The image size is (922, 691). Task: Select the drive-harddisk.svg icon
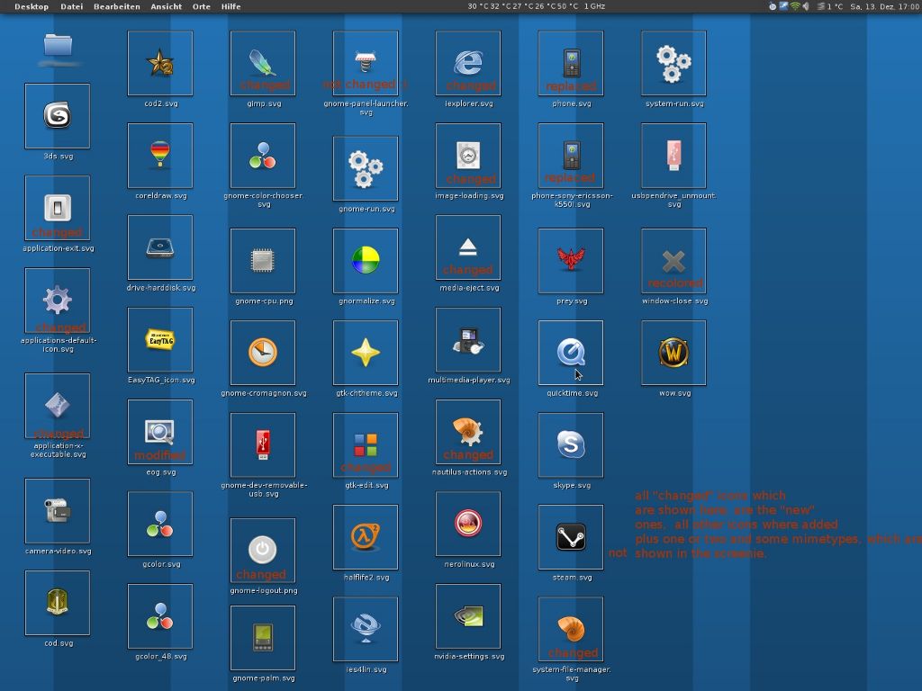pyautogui.click(x=160, y=247)
